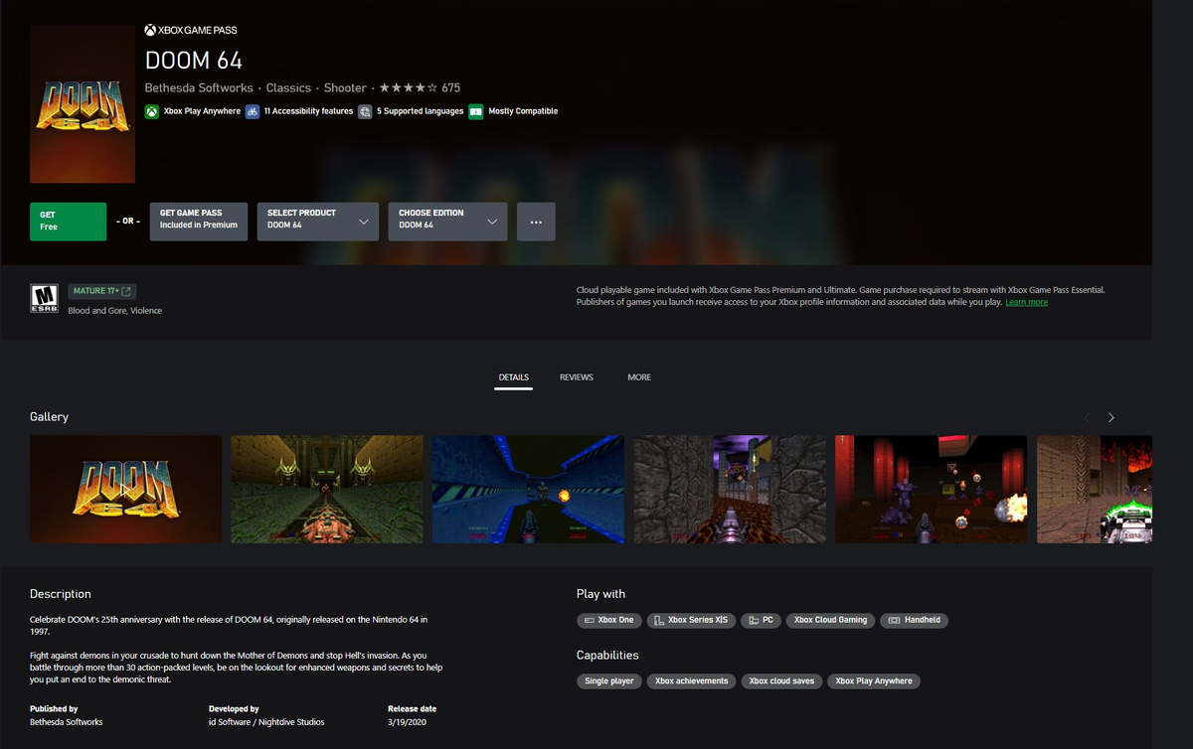This screenshot has height=749, width=1193.
Task: Click the release date 3/19/2020
Action: [x=407, y=722]
